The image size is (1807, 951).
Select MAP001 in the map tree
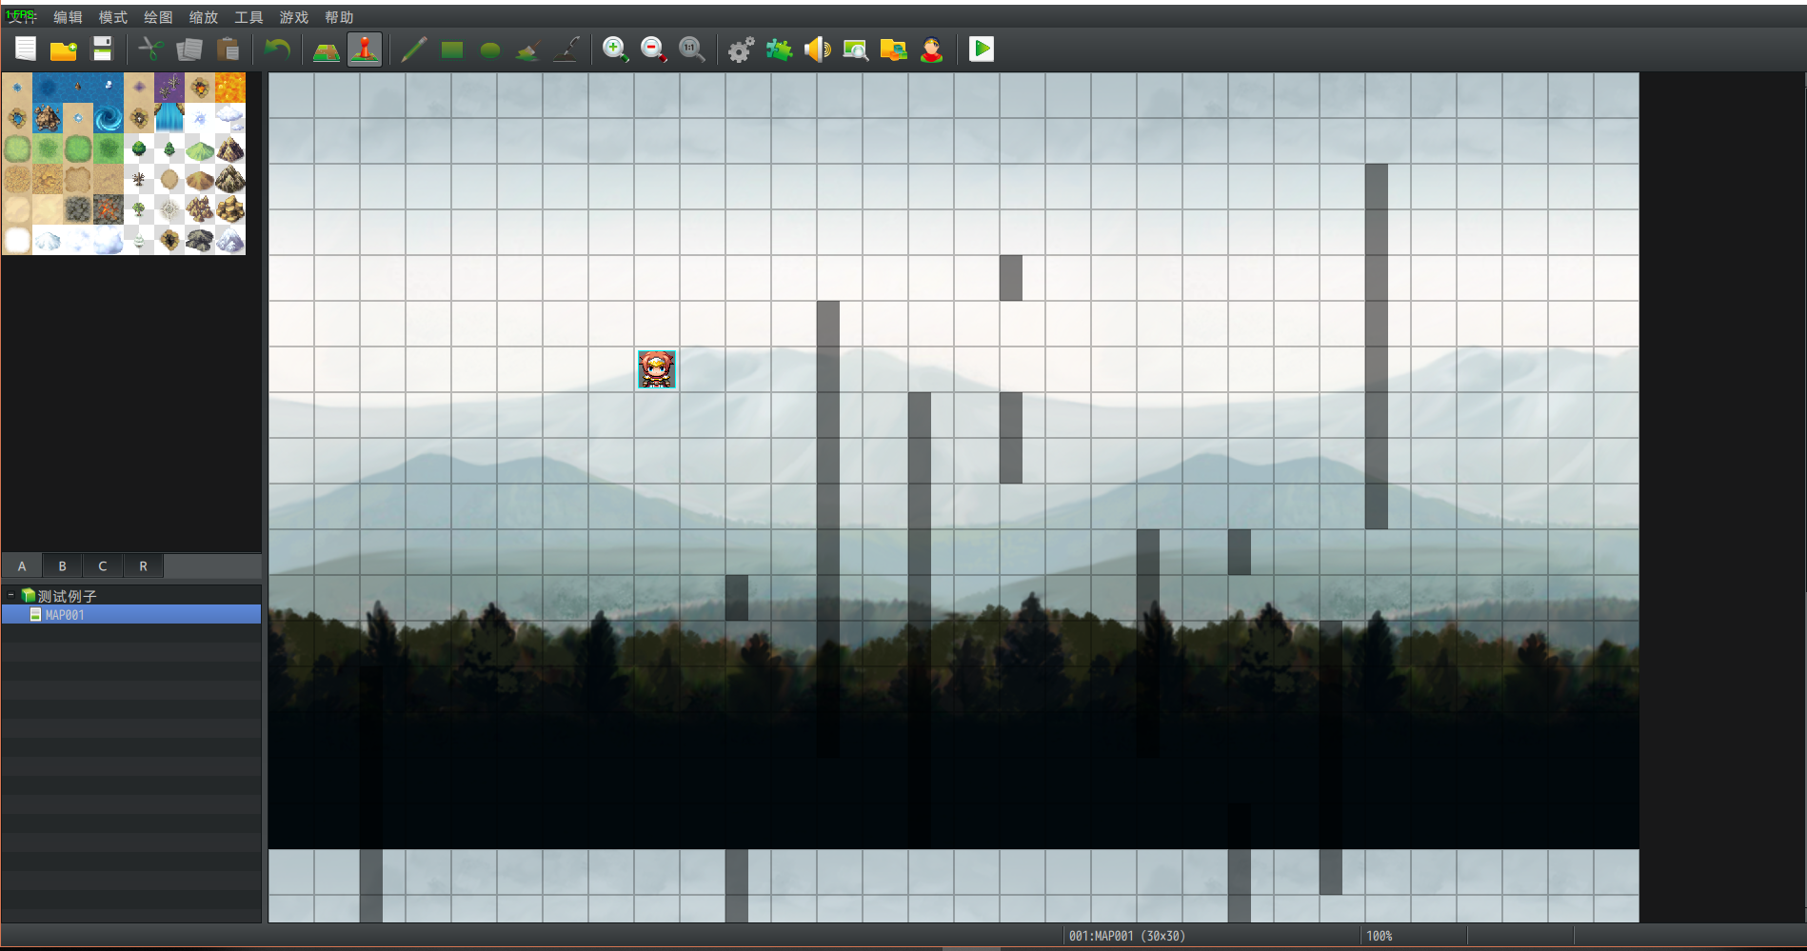coord(131,615)
